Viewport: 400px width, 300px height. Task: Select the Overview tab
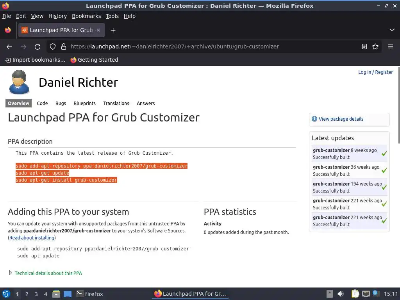click(x=18, y=103)
